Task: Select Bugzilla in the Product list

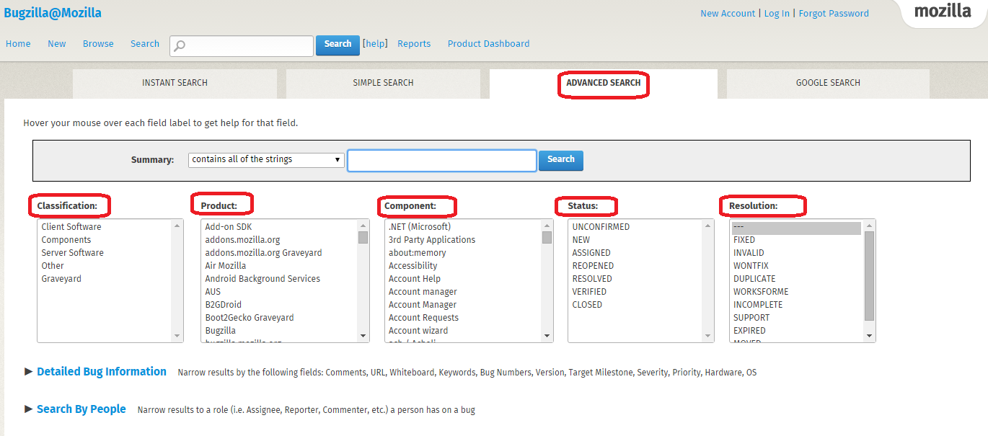Action: pos(220,330)
